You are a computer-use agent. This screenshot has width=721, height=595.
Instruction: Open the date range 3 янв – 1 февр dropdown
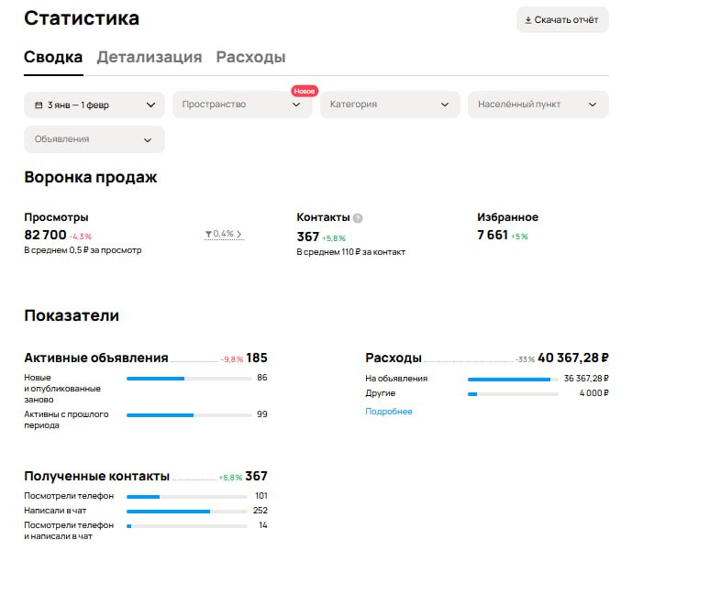[x=94, y=105]
